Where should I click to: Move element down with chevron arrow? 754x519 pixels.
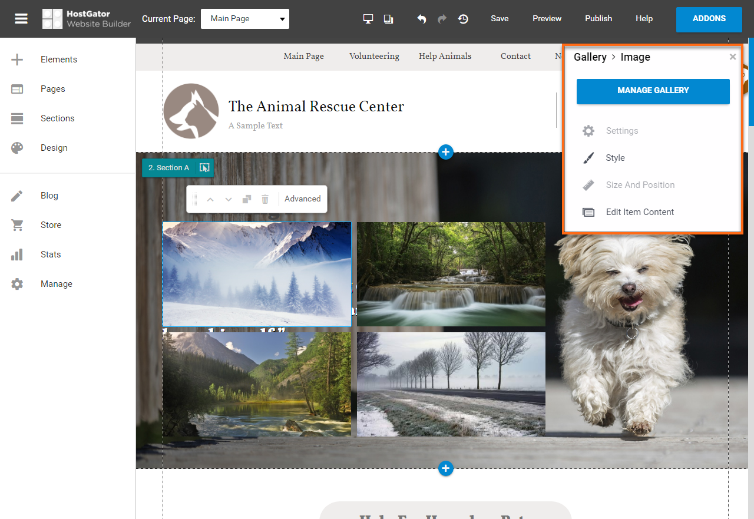pyautogui.click(x=229, y=199)
